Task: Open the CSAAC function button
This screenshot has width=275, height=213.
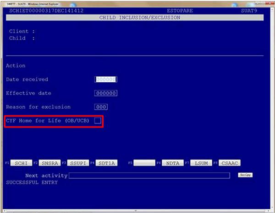Action: coord(230,163)
